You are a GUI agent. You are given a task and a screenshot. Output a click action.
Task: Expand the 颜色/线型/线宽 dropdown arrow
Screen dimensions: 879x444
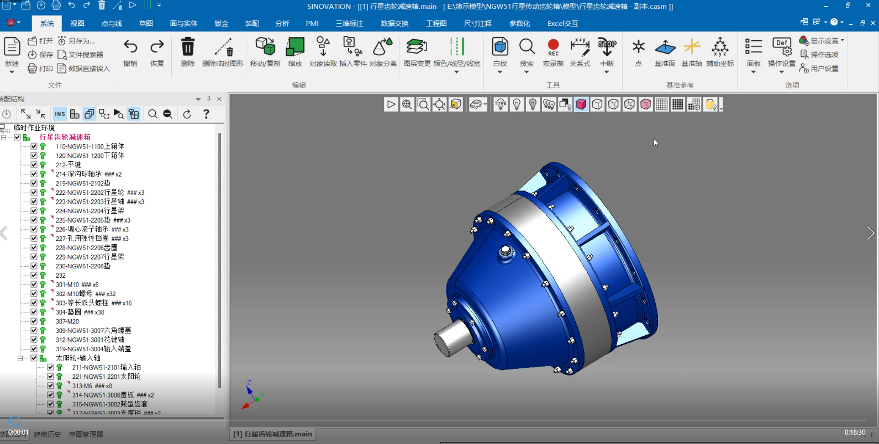456,72
